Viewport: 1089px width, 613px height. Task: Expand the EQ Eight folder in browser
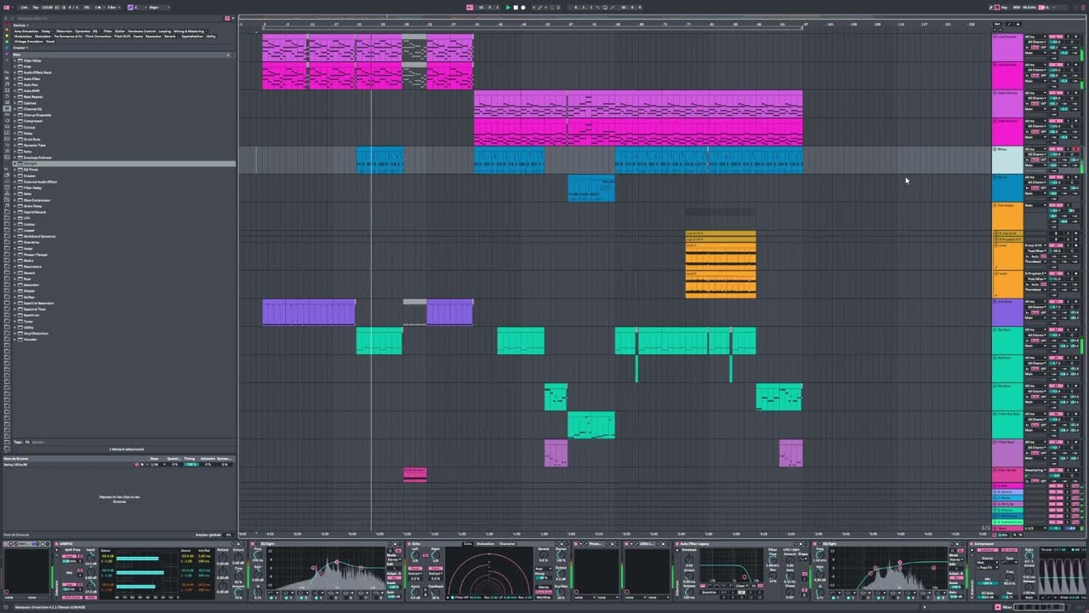click(14, 163)
